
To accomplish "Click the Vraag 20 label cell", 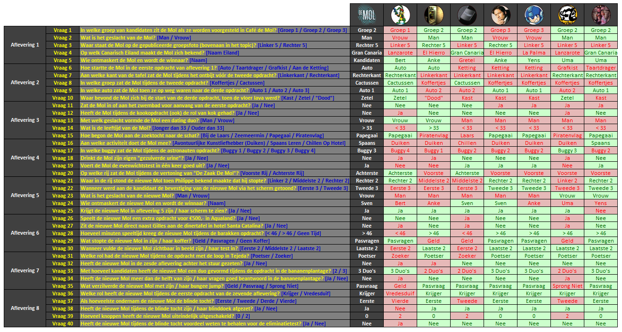I will [63, 173].
